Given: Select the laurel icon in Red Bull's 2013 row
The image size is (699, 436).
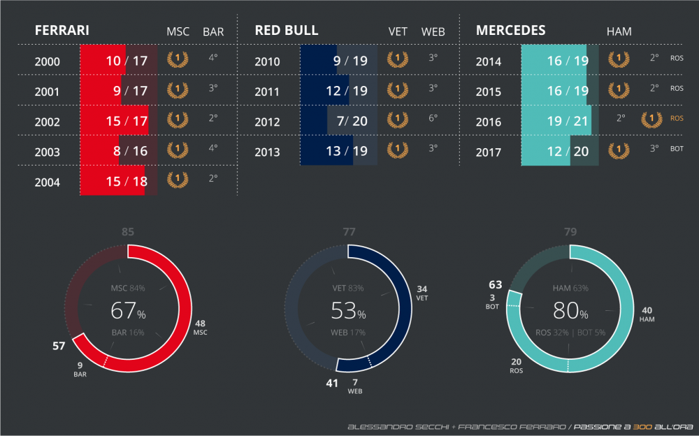Looking at the screenshot, I should click(397, 150).
